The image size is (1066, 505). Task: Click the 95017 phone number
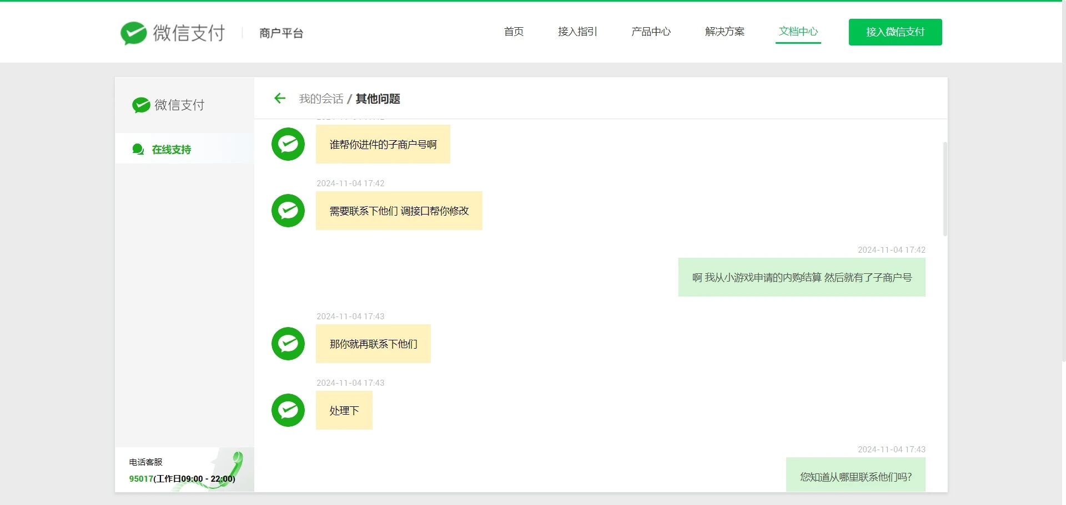click(141, 479)
